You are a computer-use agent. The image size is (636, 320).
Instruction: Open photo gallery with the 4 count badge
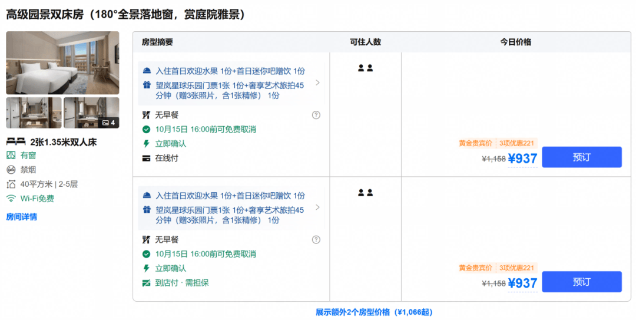(x=91, y=113)
